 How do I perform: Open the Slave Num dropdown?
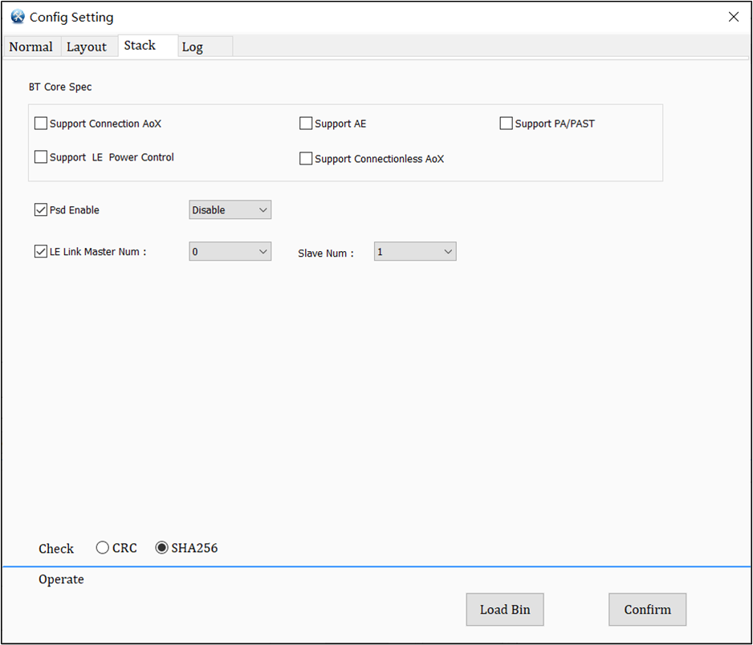(415, 252)
